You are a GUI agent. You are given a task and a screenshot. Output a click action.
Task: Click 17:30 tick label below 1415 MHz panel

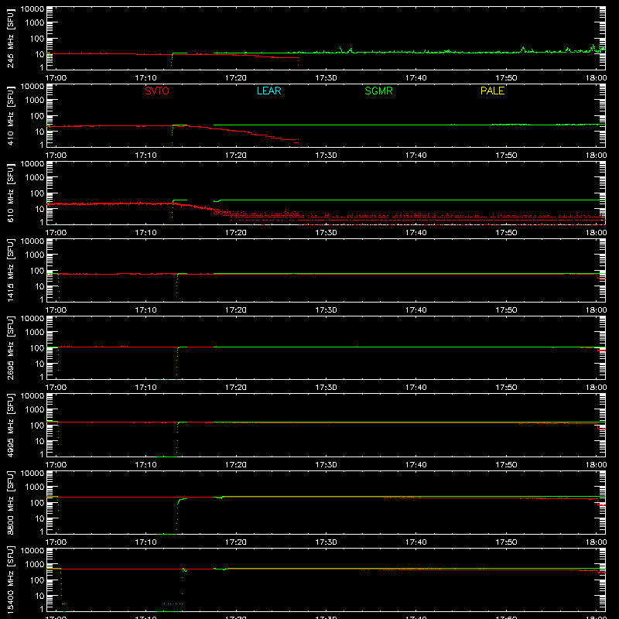click(326, 310)
